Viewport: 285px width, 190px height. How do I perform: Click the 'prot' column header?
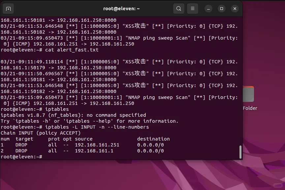tap(54, 139)
